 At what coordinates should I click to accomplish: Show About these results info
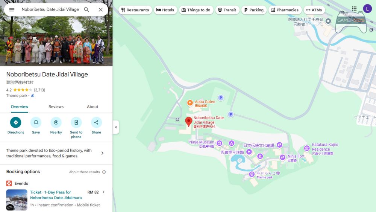tap(104, 172)
